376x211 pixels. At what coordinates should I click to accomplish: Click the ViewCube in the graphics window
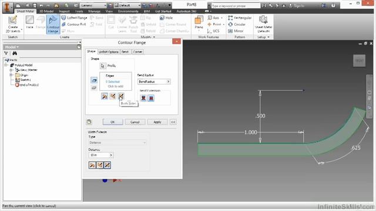[359, 61]
